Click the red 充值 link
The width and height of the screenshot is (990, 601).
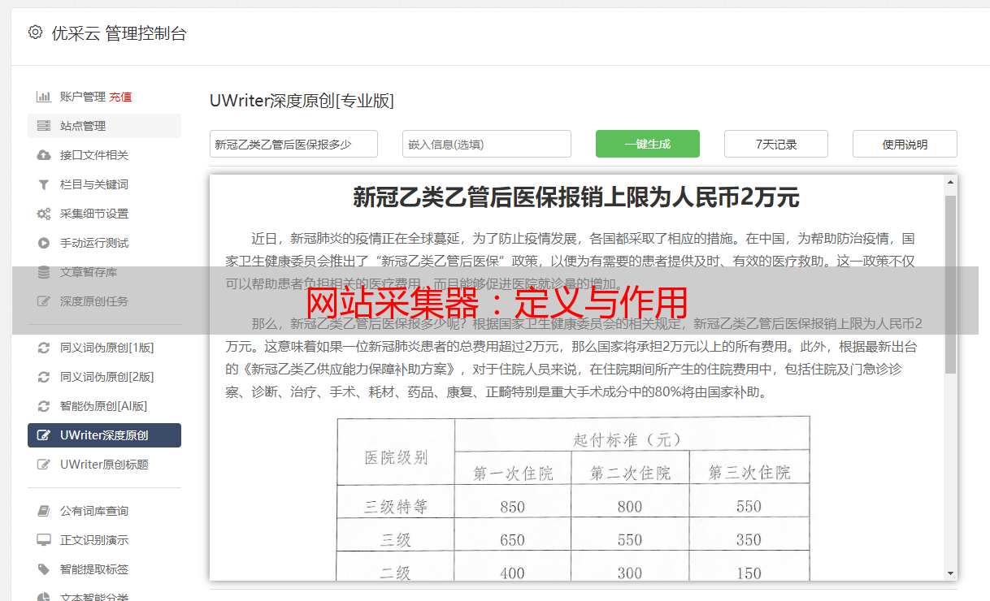[120, 97]
